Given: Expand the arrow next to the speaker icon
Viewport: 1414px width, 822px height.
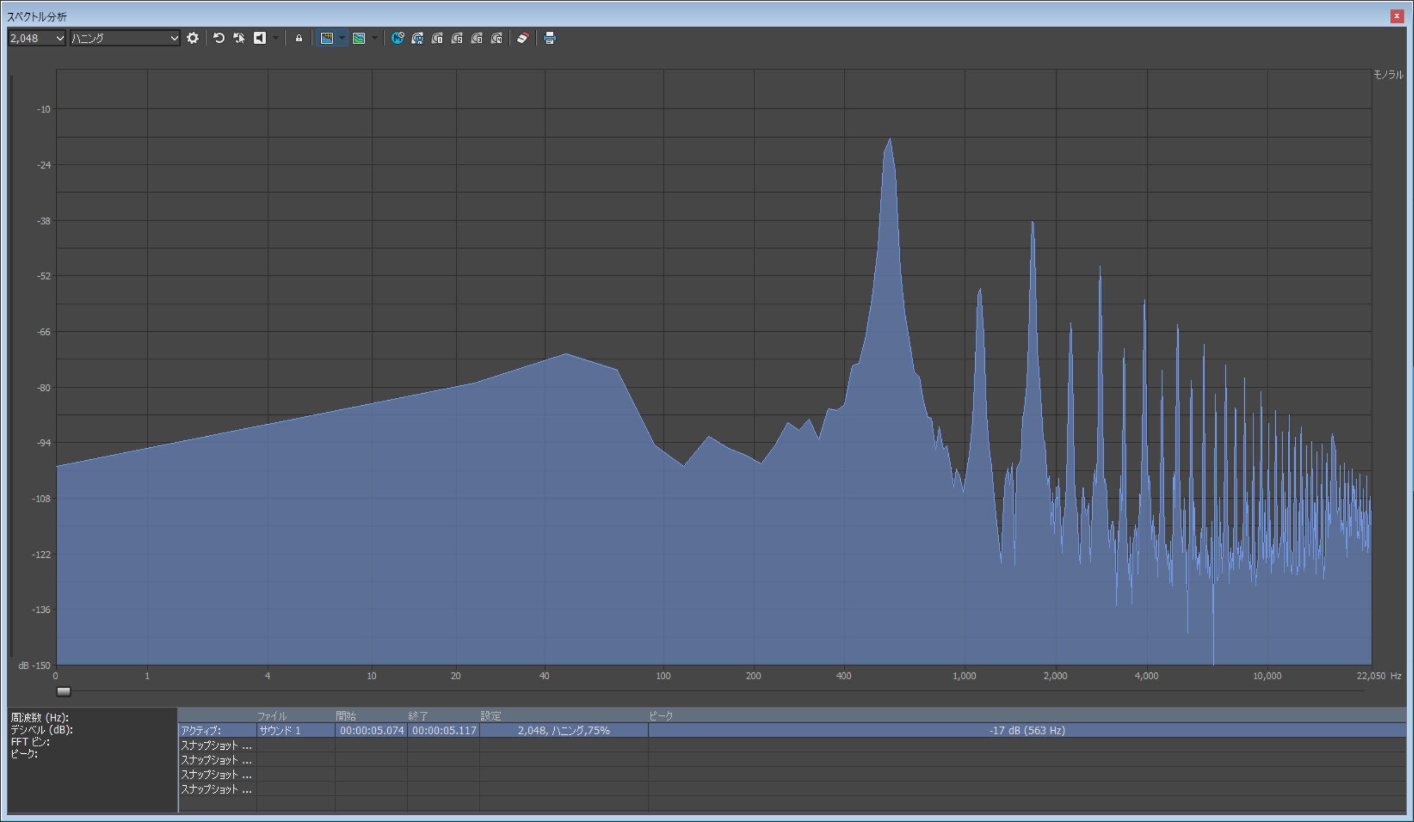Looking at the screenshot, I should tap(276, 38).
